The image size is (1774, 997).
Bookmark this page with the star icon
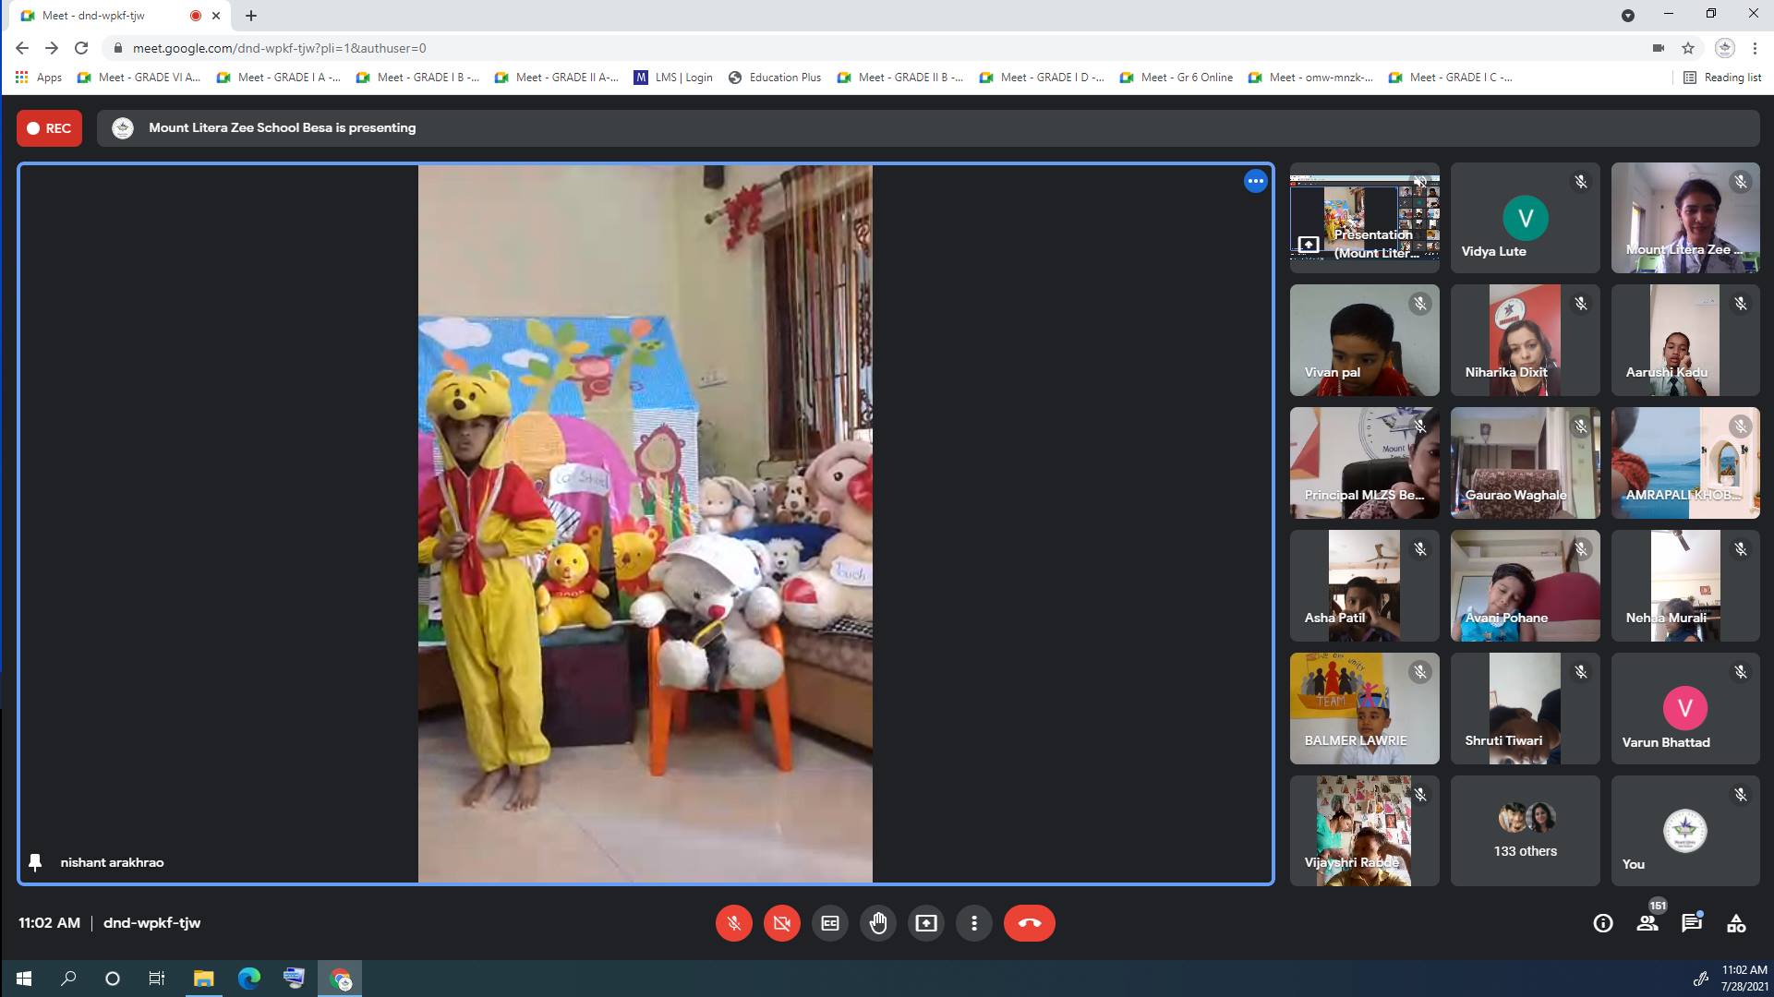pos(1688,48)
